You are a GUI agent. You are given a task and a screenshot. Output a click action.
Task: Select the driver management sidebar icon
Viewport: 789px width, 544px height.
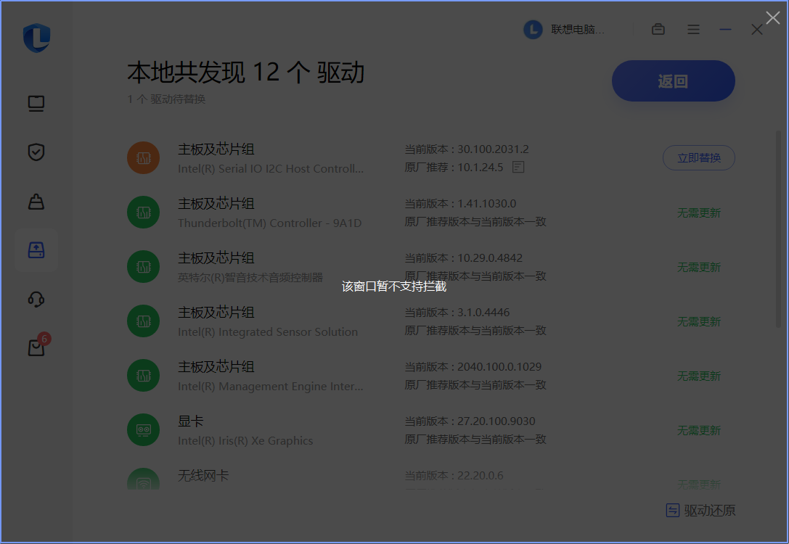pyautogui.click(x=36, y=250)
